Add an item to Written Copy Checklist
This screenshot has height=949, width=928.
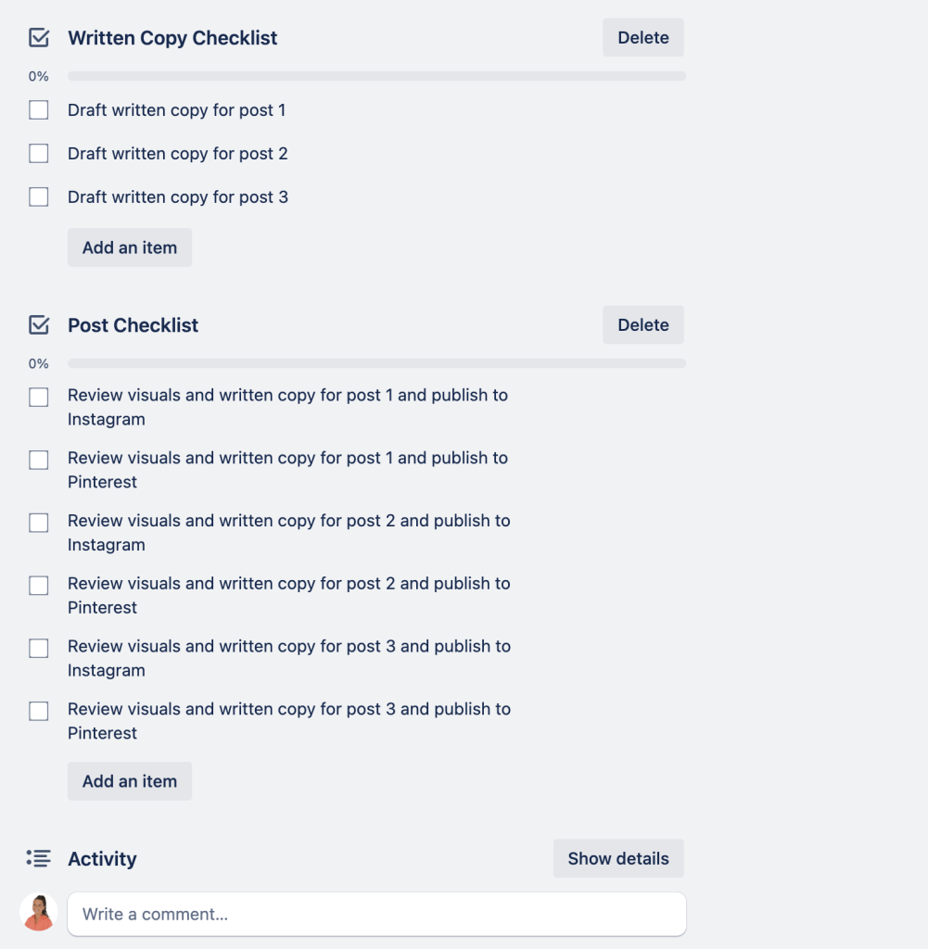point(130,247)
